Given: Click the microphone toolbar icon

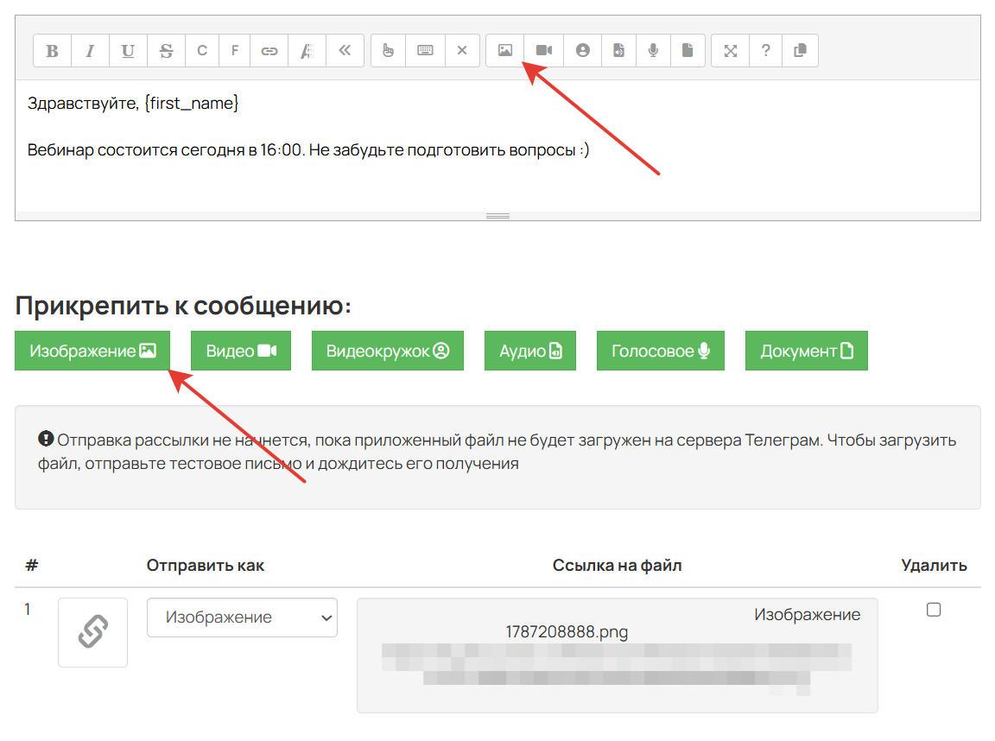Looking at the screenshot, I should (x=653, y=51).
